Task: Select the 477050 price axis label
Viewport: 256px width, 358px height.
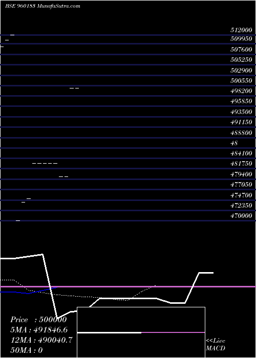Action: click(x=241, y=185)
